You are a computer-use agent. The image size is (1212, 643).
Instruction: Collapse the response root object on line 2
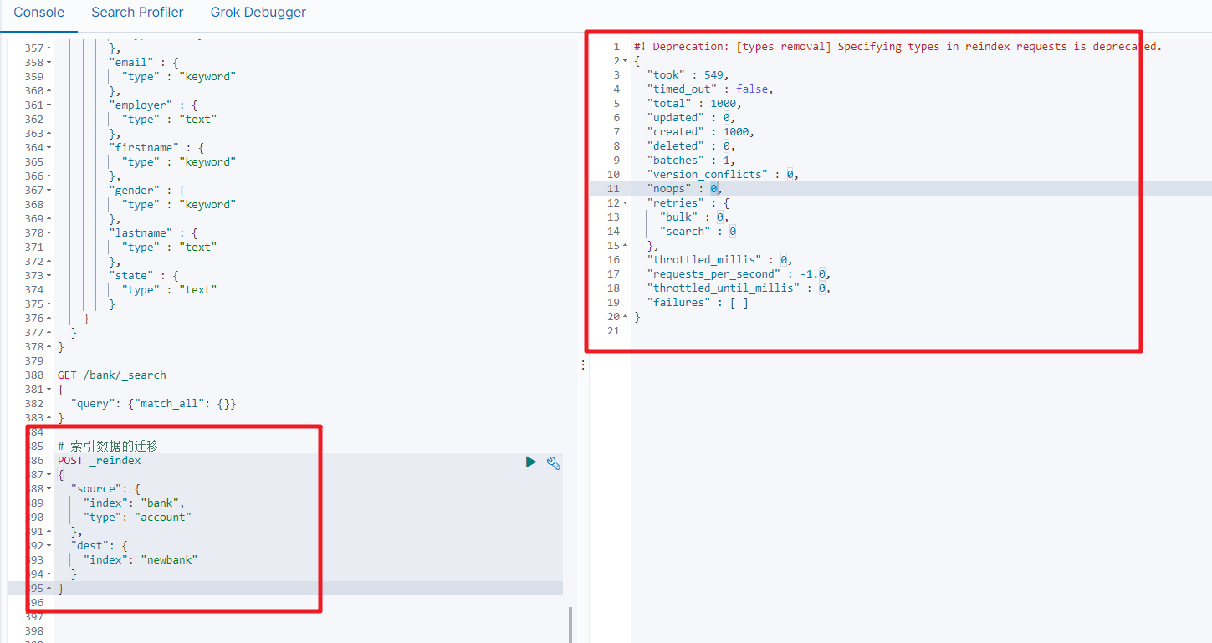[x=625, y=61]
